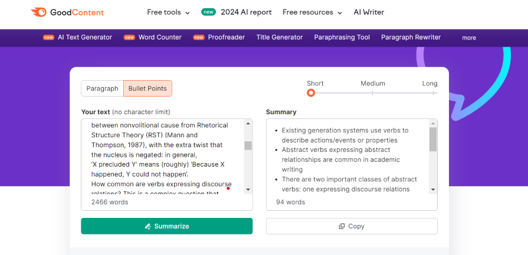Click the new badge beside 2024 AI report
Viewport: 528px width, 255px height.
(x=208, y=12)
